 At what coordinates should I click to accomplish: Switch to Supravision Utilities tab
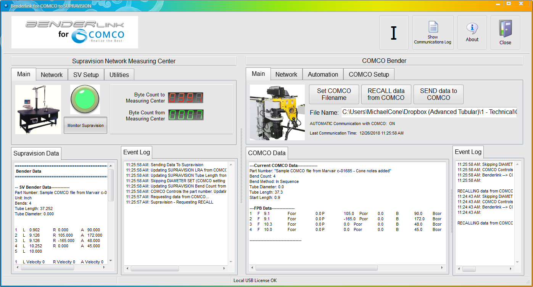point(119,75)
